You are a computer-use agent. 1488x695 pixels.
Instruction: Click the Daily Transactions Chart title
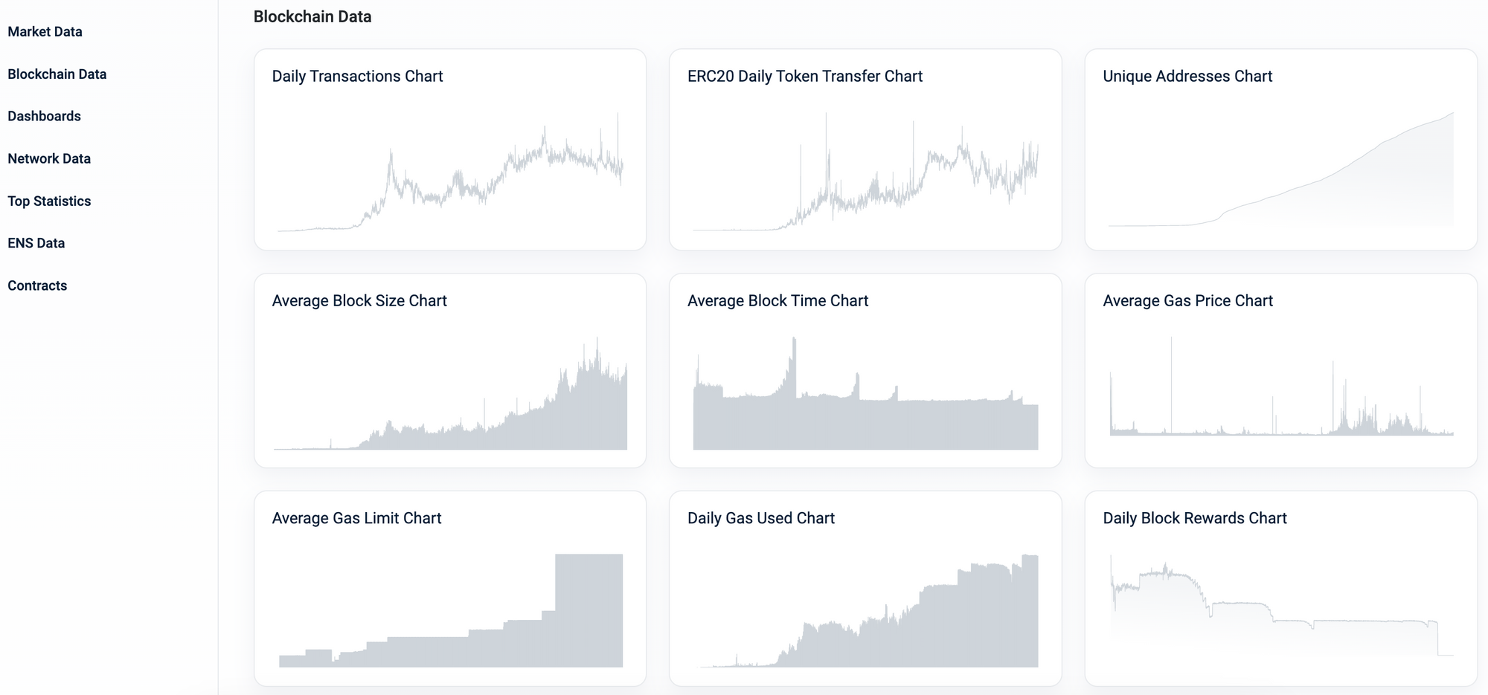[357, 76]
